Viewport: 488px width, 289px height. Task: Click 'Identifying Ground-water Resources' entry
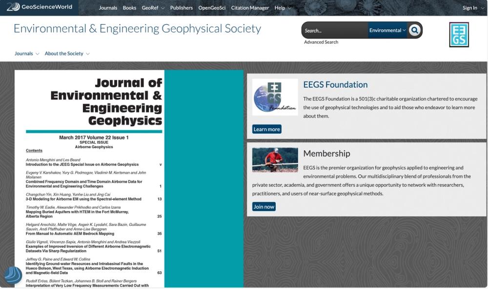87,268
